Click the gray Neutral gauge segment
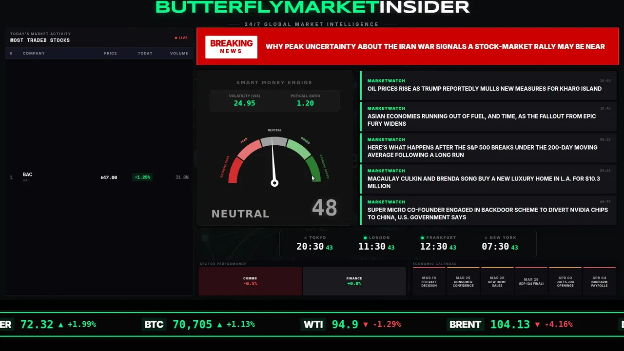Image resolution: width=624 pixels, height=351 pixels. pyautogui.click(x=274, y=141)
